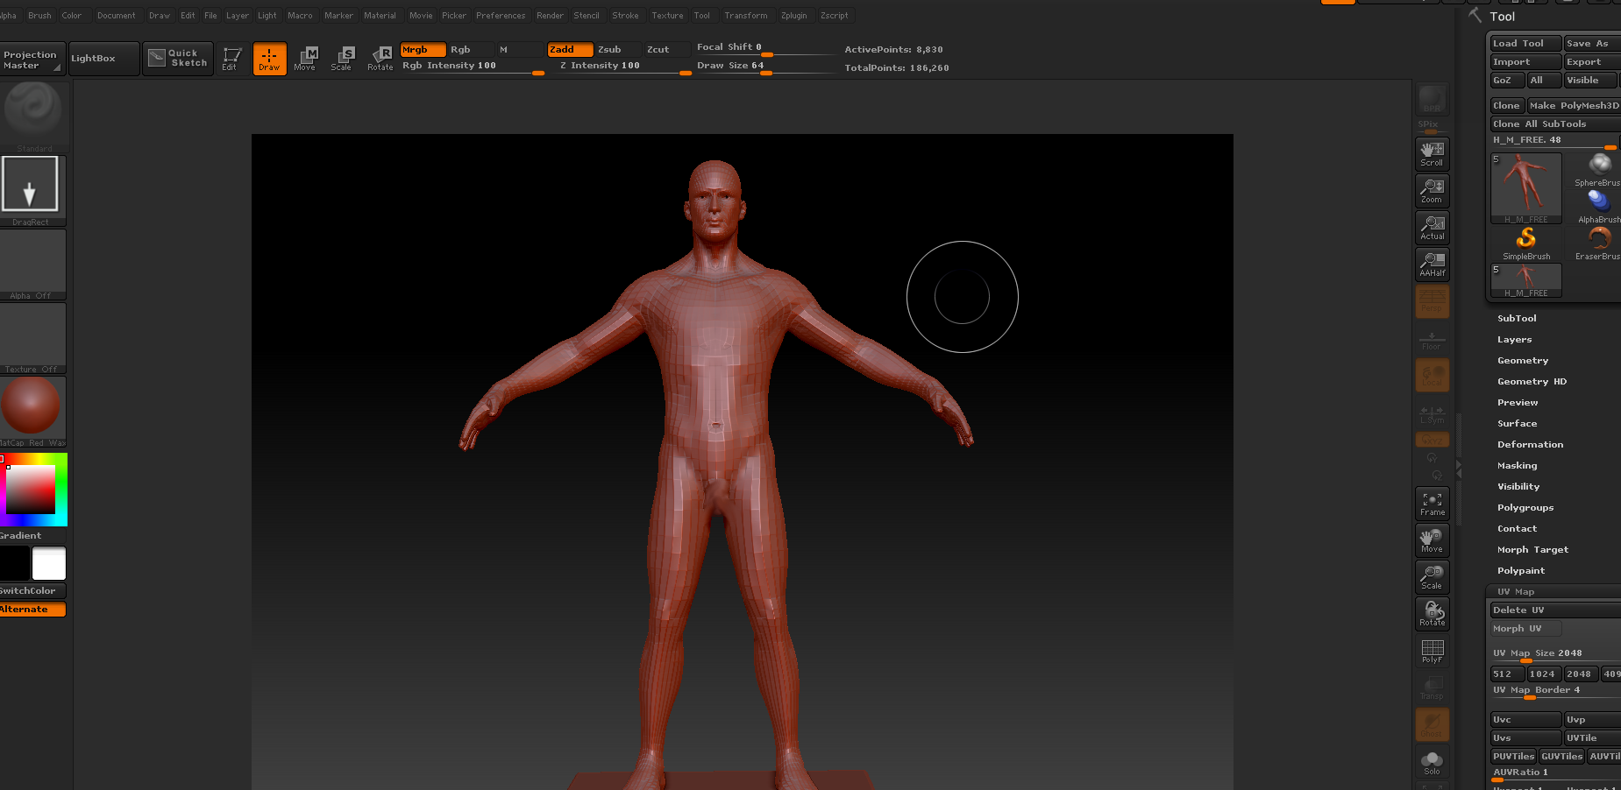The image size is (1621, 790).
Task: Toggle the Zsub button
Action: pos(617,50)
